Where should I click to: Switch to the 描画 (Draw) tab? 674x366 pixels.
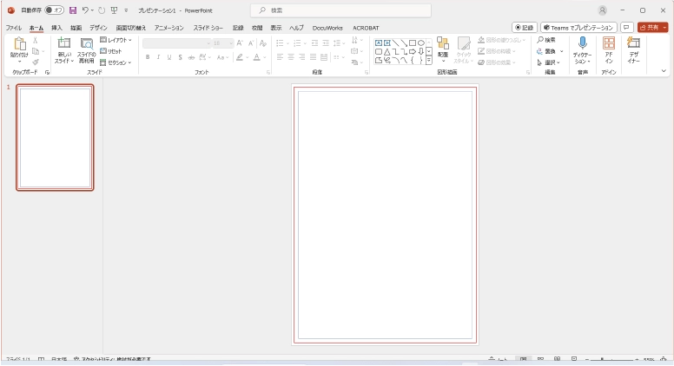(x=76, y=28)
